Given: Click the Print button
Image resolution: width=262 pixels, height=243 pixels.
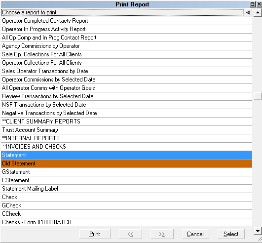Looking at the screenshot, I should pos(95,234).
